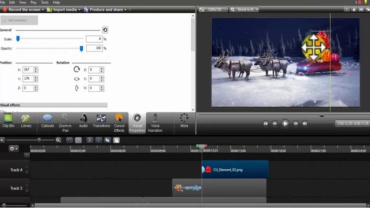This screenshot has height=208, width=370.
Task: Open the Audio tab
Action: click(83, 121)
